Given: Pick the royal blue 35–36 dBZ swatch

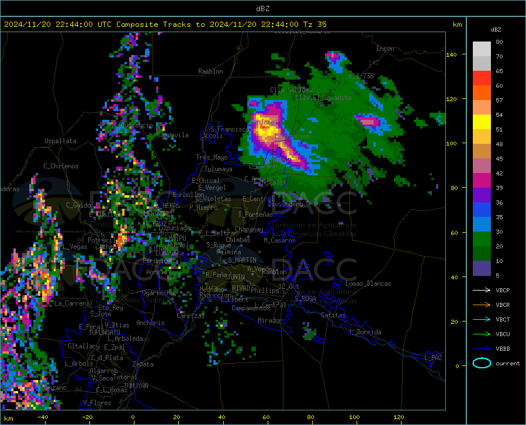Looking at the screenshot, I should click(482, 210).
